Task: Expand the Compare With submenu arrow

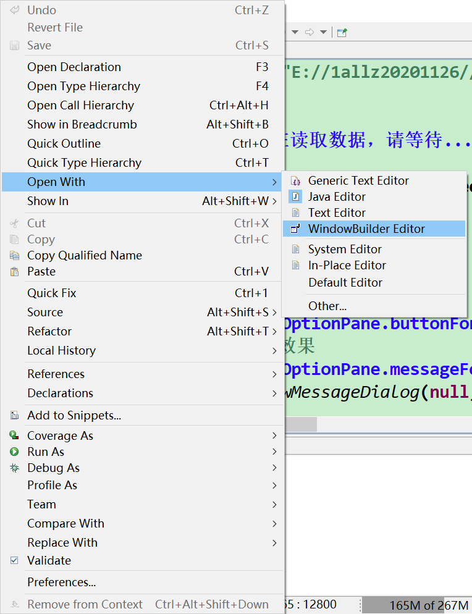Action: point(274,524)
